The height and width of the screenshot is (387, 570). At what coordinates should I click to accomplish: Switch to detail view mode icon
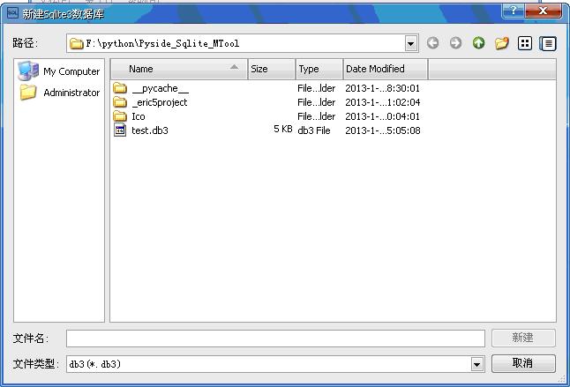point(548,43)
